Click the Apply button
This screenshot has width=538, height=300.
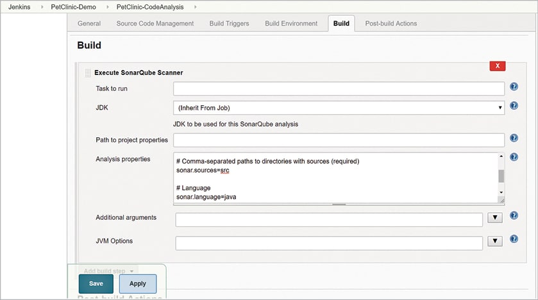(137, 283)
